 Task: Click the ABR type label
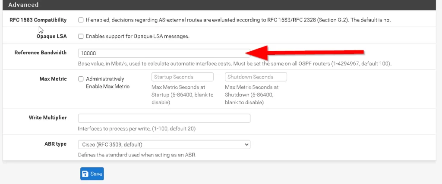pyautogui.click(x=56, y=144)
